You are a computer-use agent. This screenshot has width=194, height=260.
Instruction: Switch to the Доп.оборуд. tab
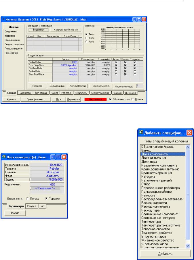point(41,93)
